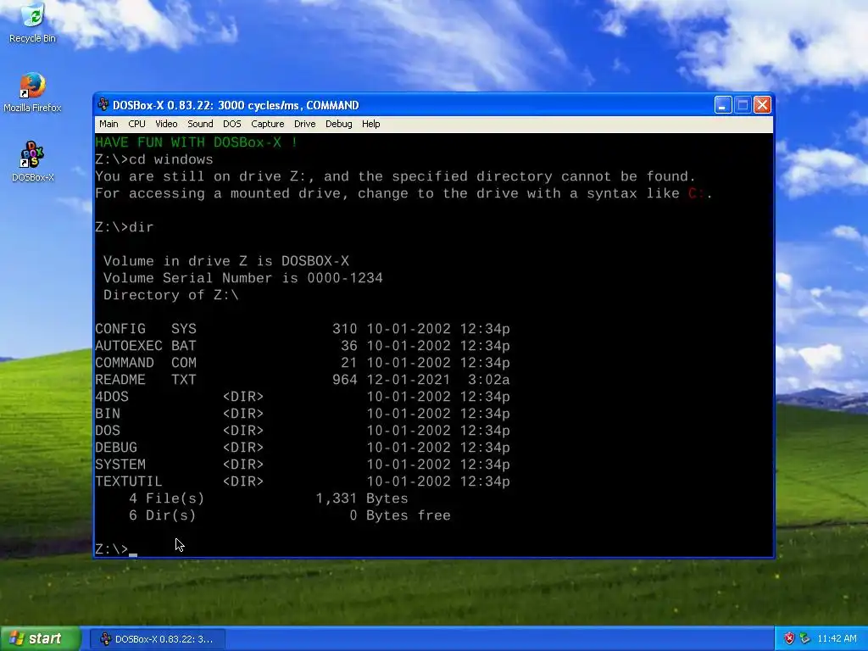Click the DOS directory entry name

(x=108, y=431)
